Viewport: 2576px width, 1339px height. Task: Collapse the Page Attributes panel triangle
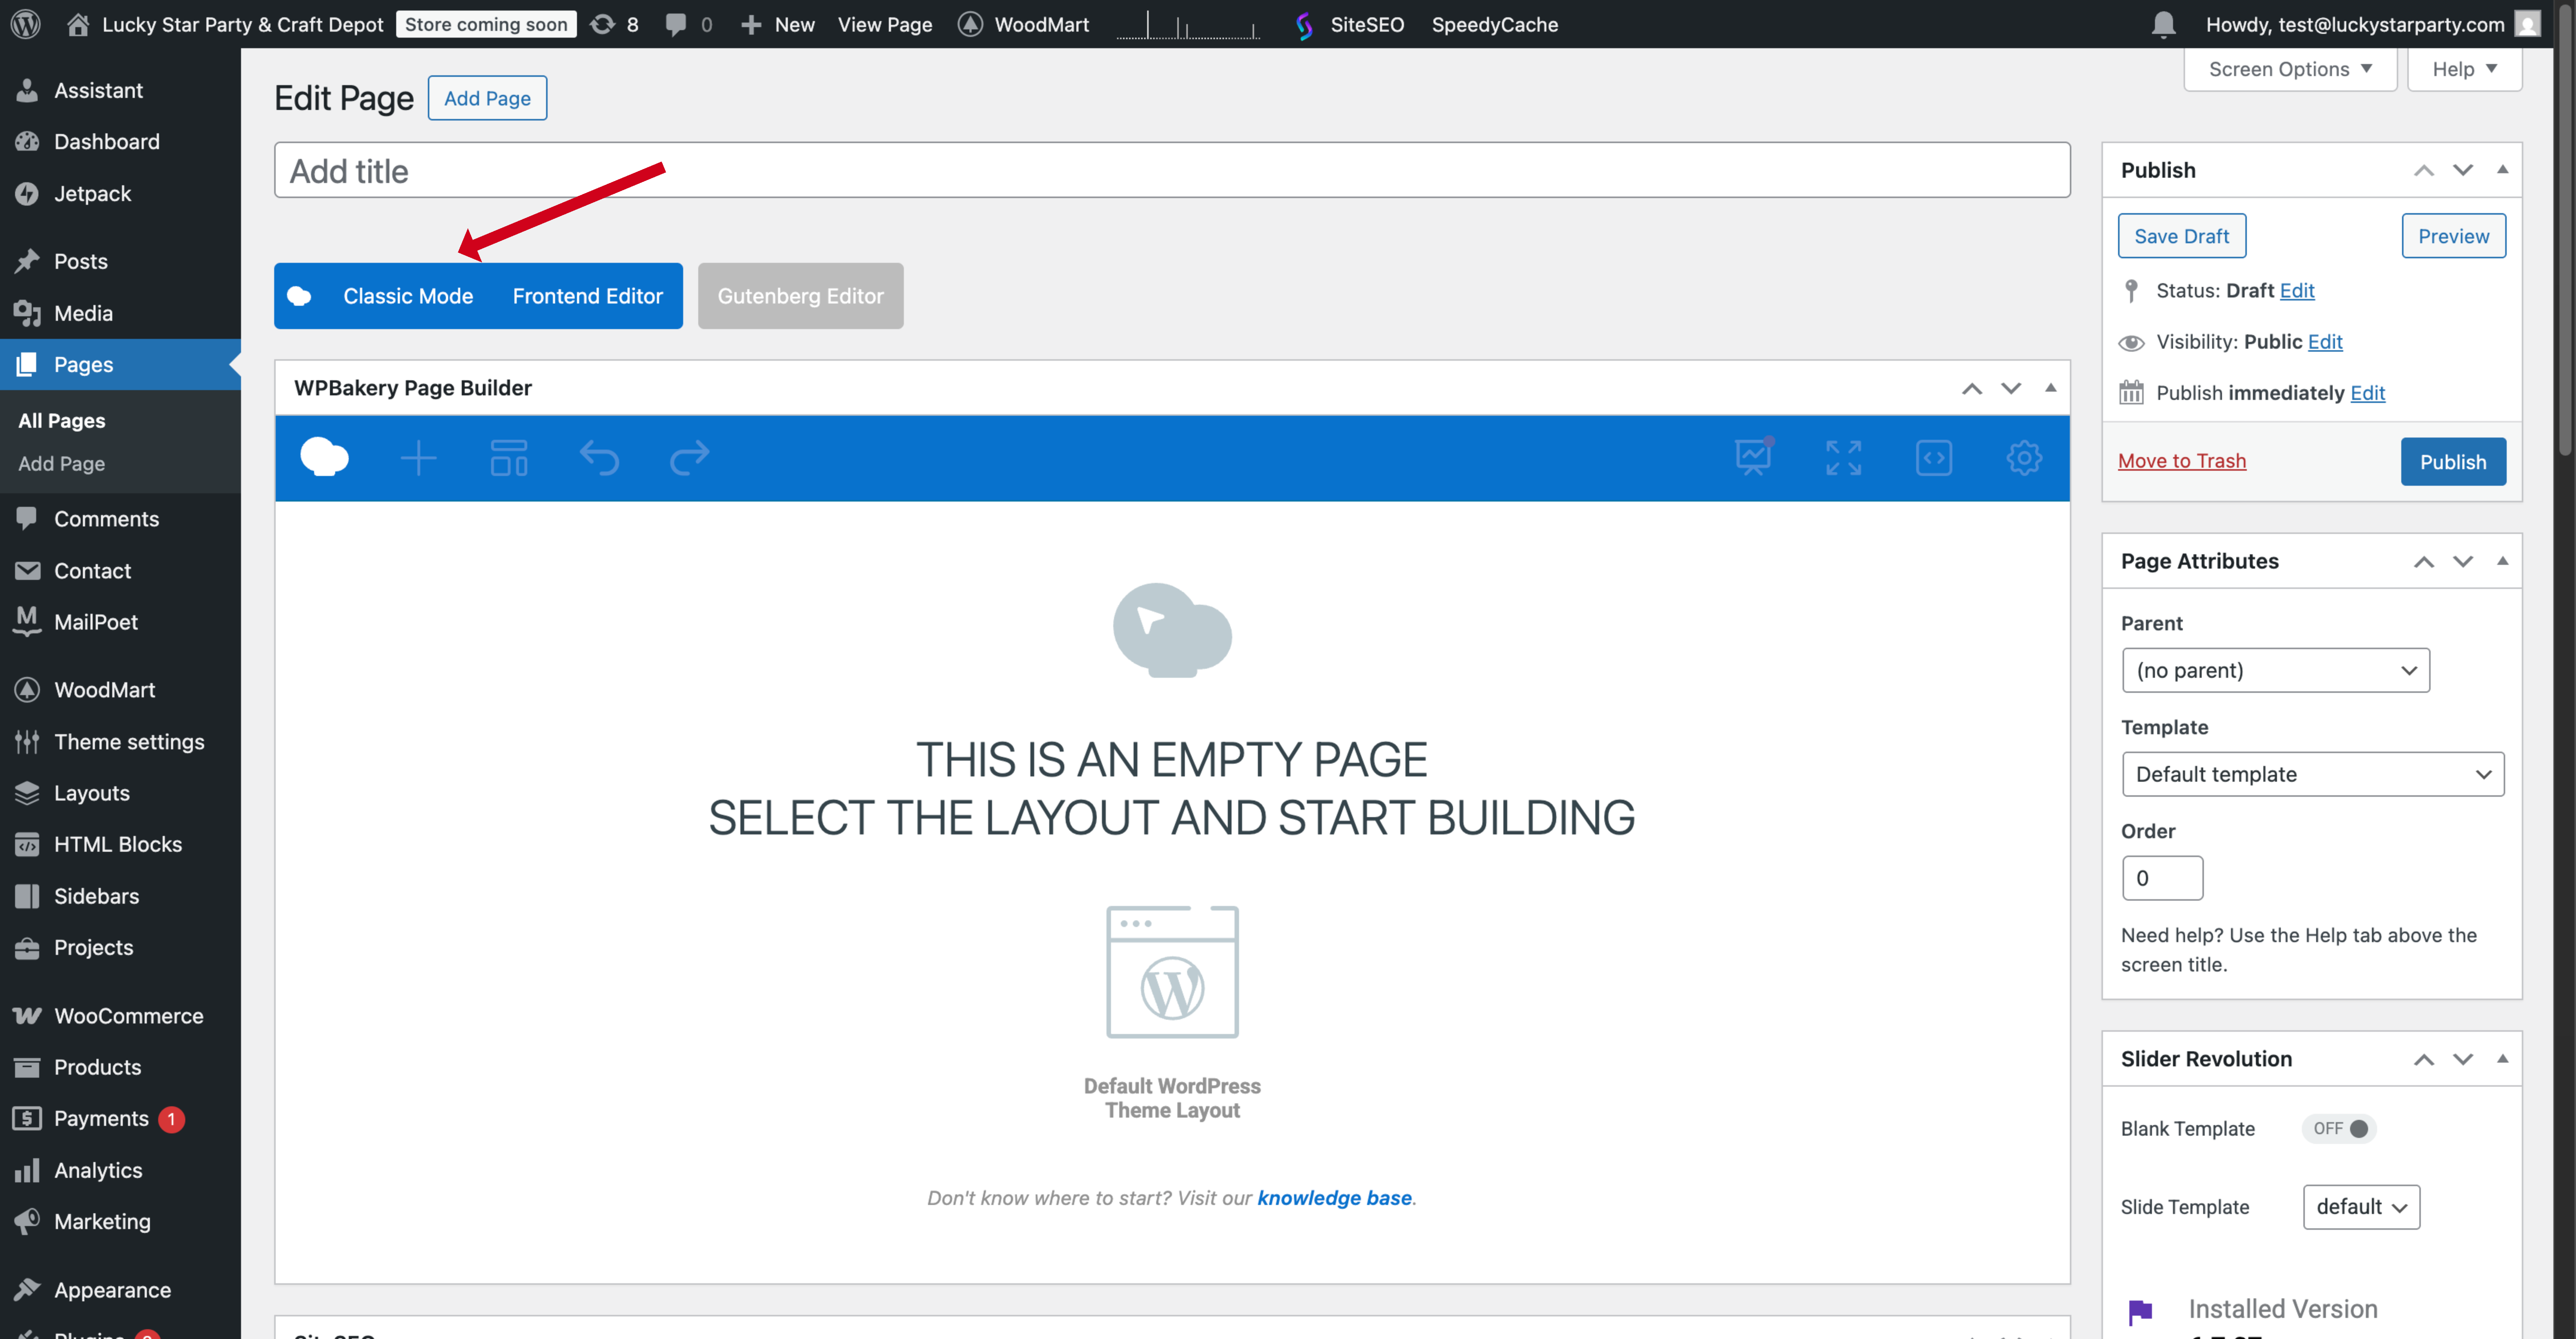pos(2502,561)
